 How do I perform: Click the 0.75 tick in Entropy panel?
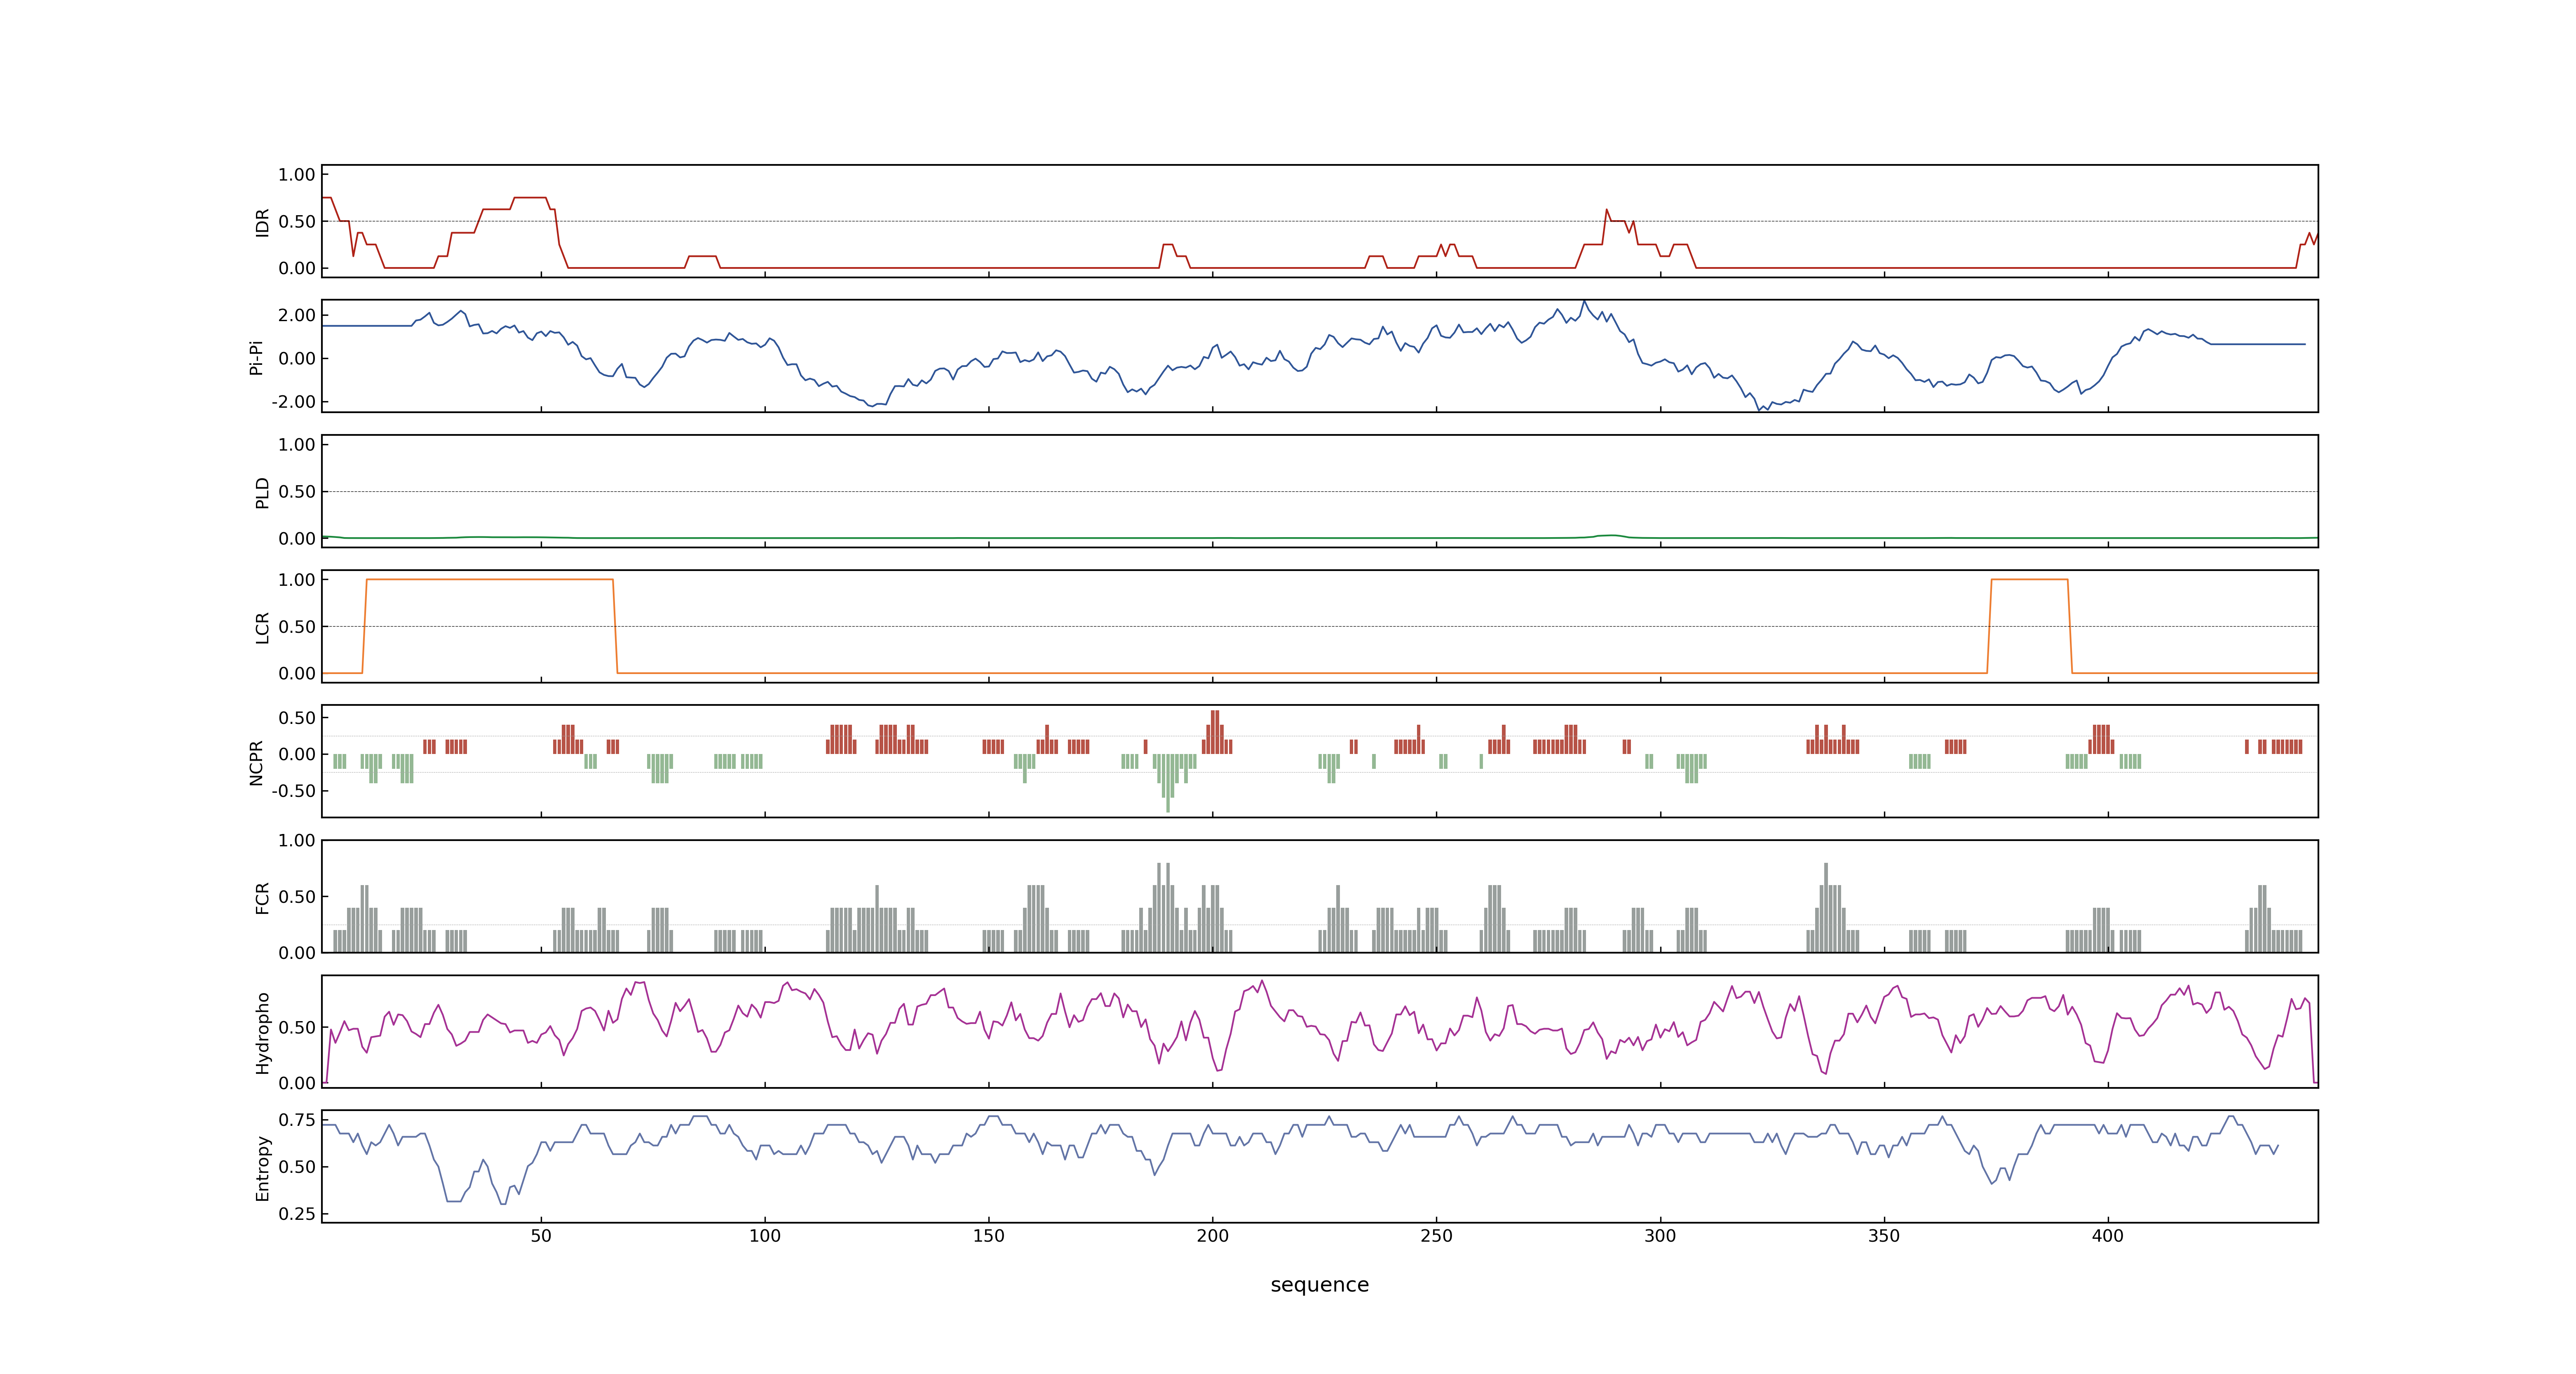(297, 1120)
